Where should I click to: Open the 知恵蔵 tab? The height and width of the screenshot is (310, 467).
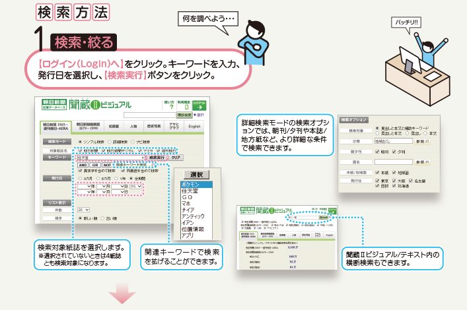(114, 126)
